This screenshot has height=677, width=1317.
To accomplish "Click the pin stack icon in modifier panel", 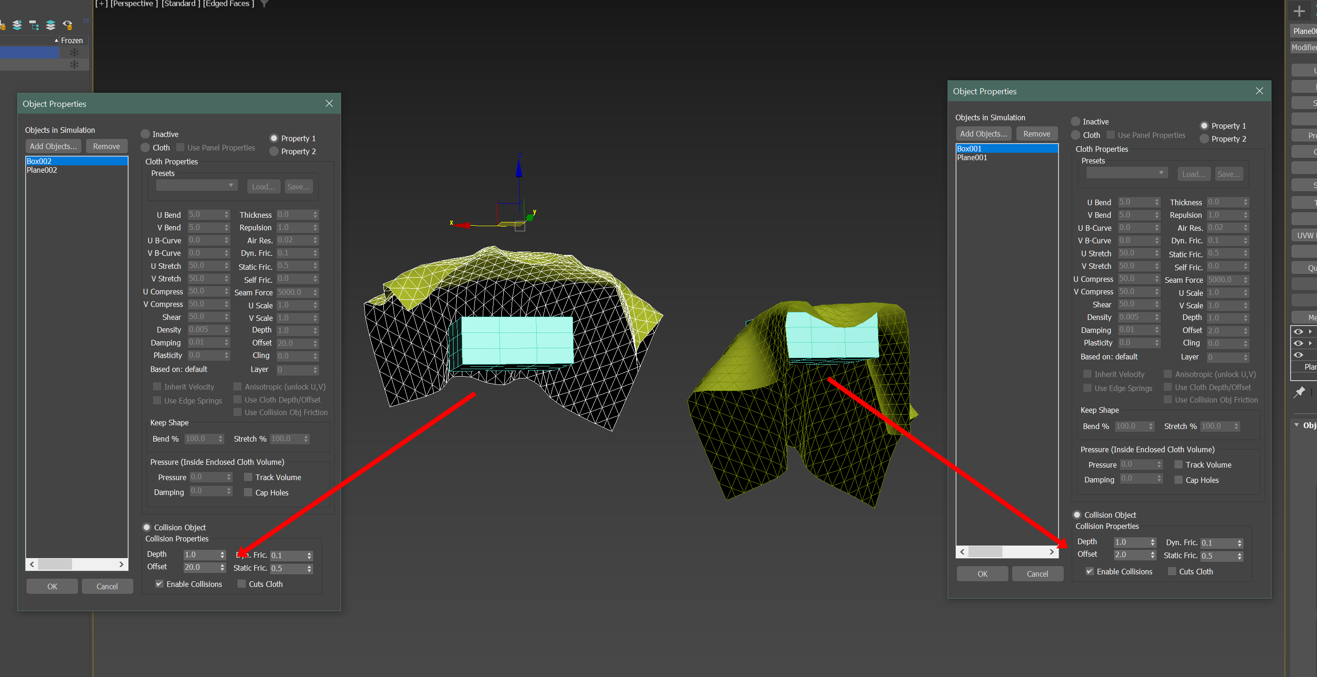I will tap(1299, 392).
